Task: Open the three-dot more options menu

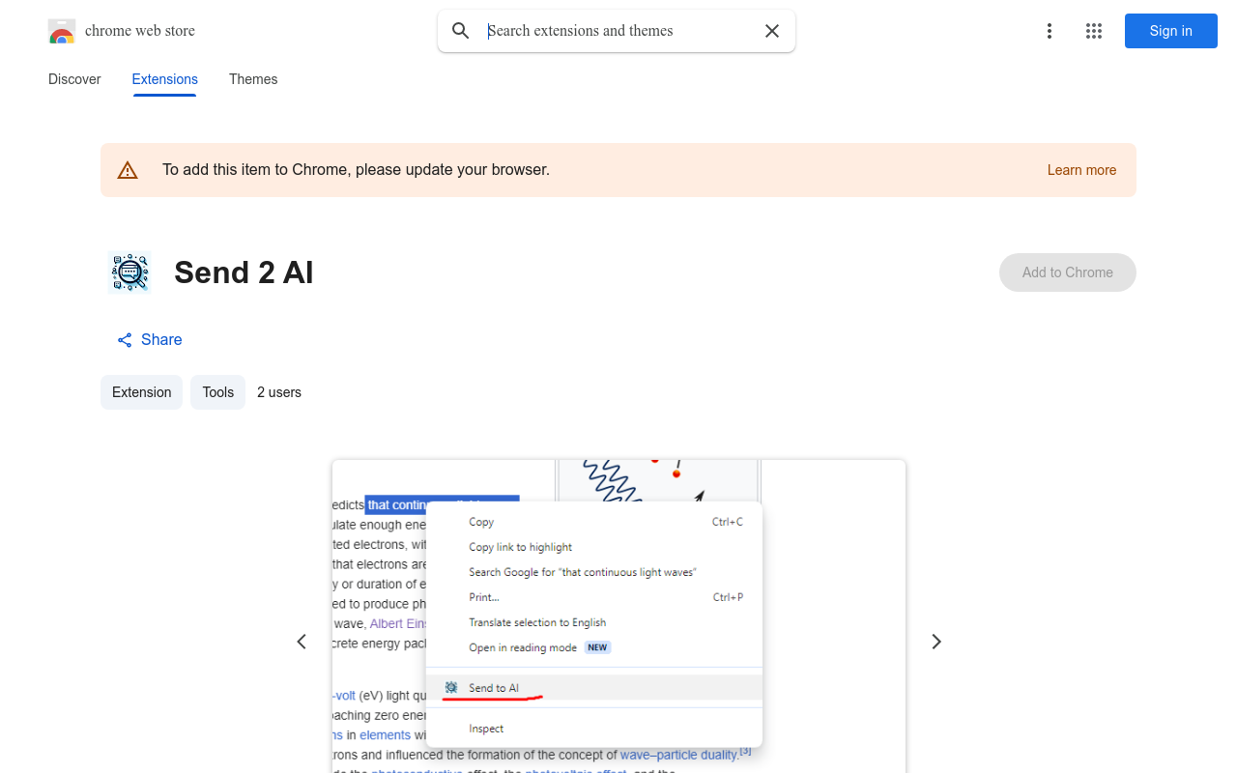Action: point(1050,31)
